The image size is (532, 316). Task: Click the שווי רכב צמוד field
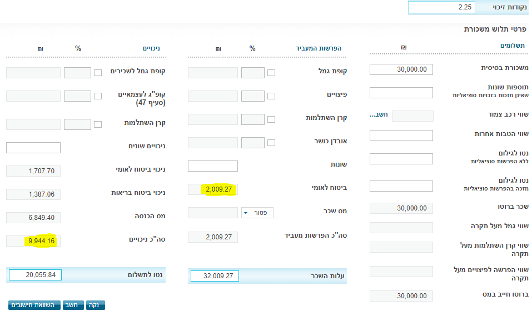[412, 116]
